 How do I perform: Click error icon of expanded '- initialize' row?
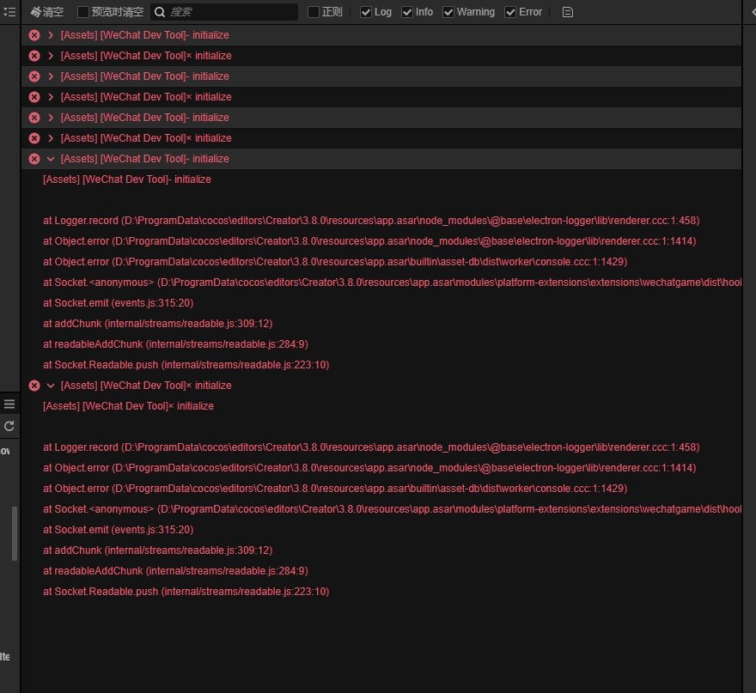point(34,159)
